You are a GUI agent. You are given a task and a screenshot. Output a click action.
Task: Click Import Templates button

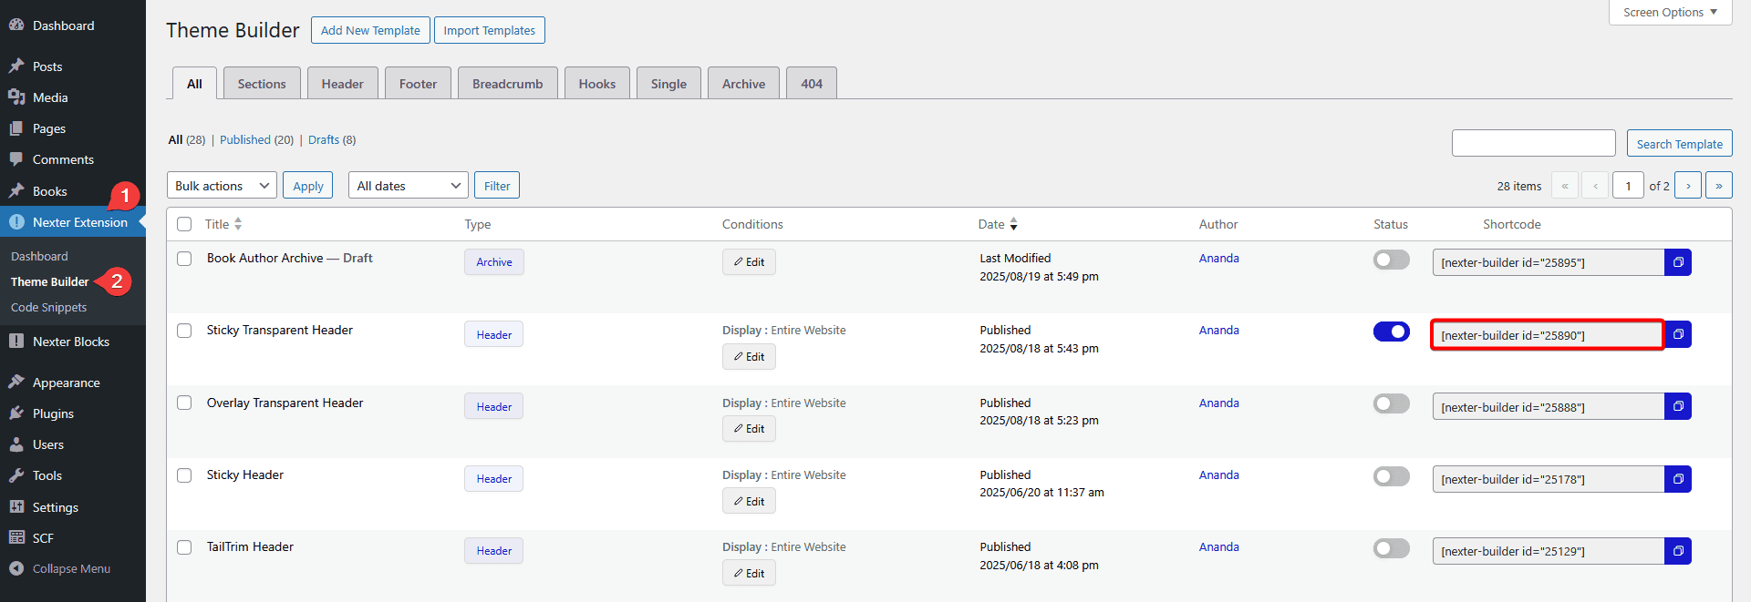[490, 30]
